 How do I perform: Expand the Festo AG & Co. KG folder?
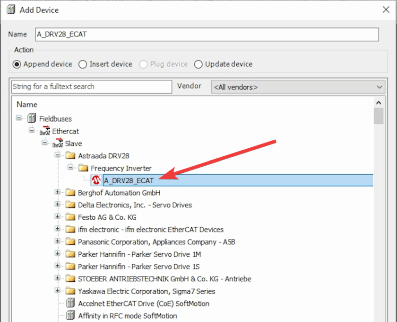[58, 216]
